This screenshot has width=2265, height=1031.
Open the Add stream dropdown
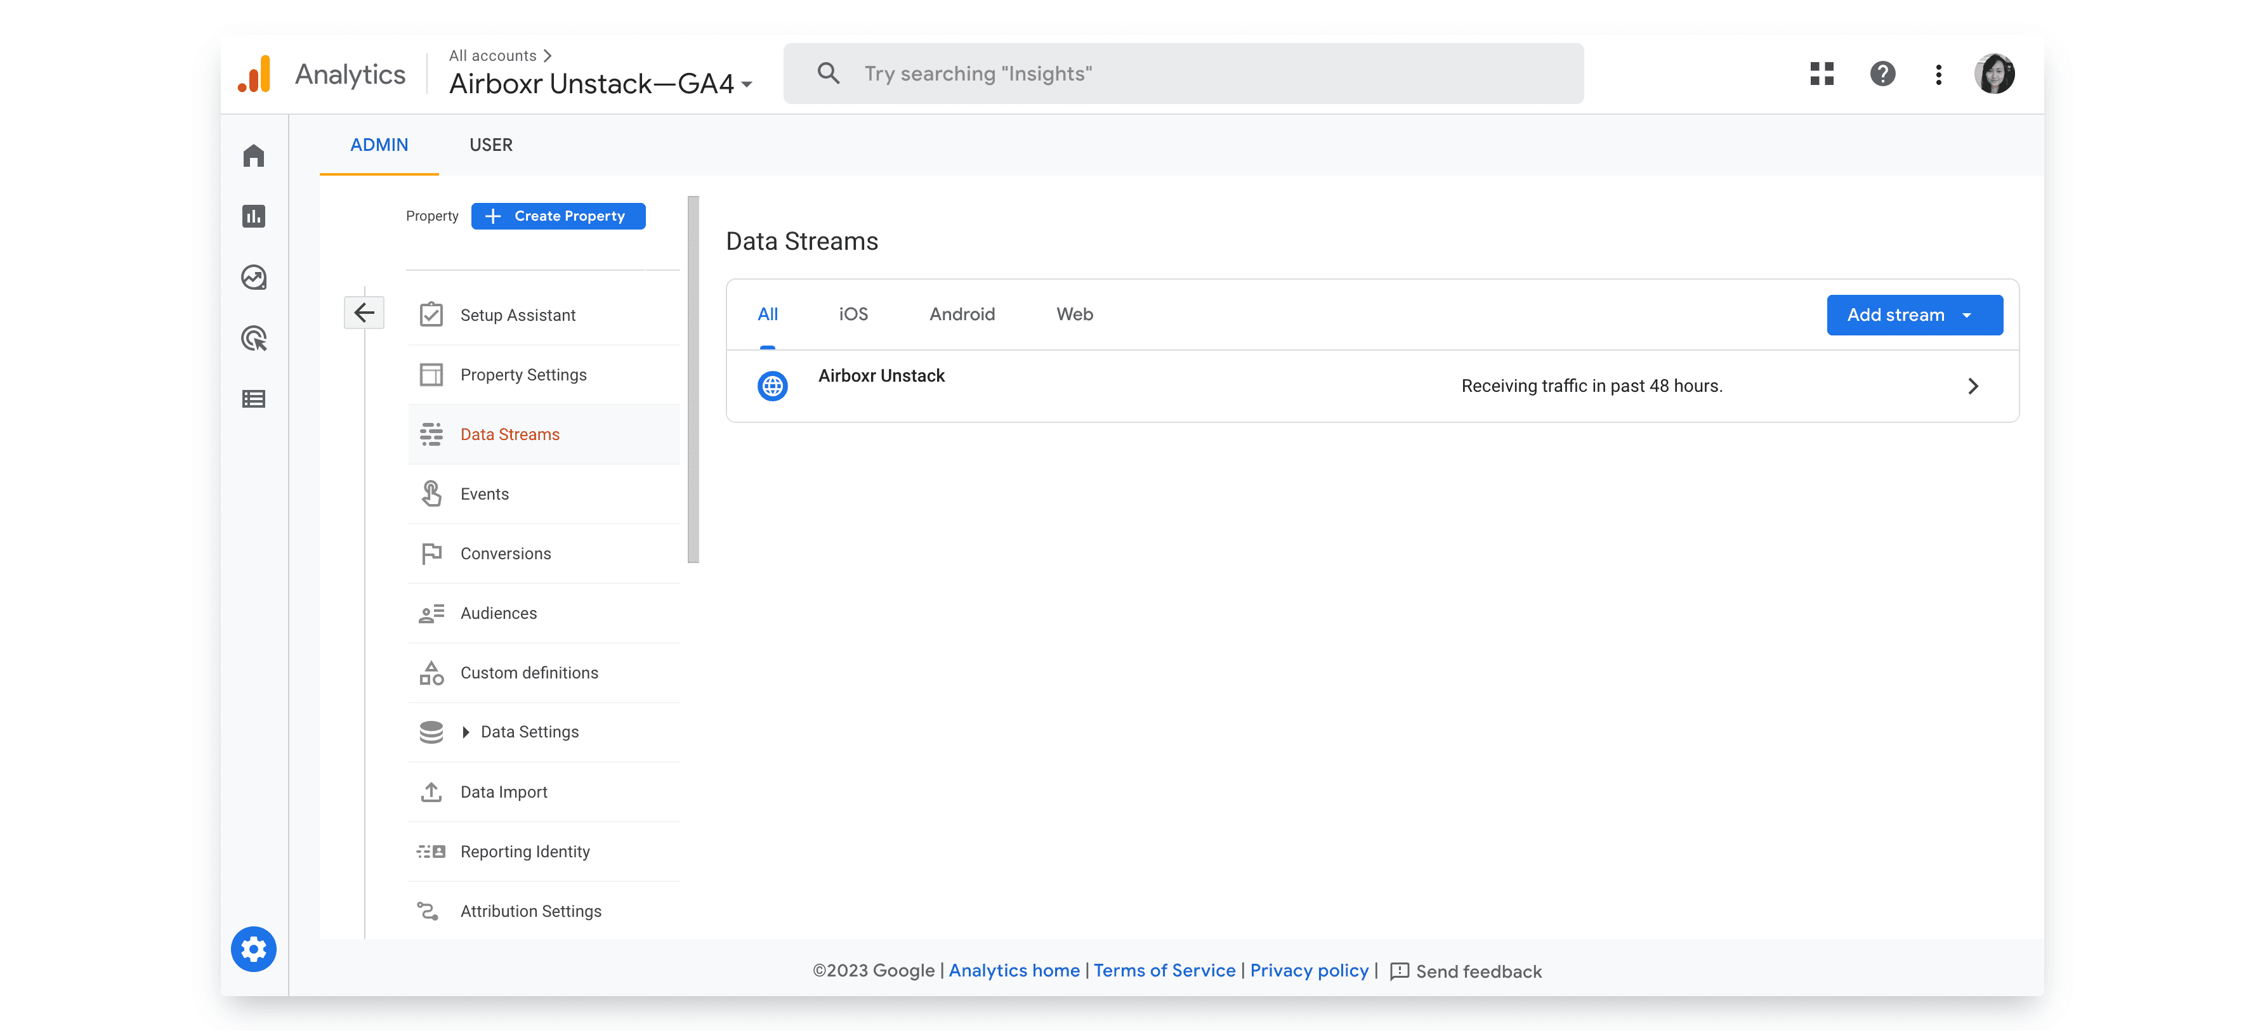(1914, 314)
